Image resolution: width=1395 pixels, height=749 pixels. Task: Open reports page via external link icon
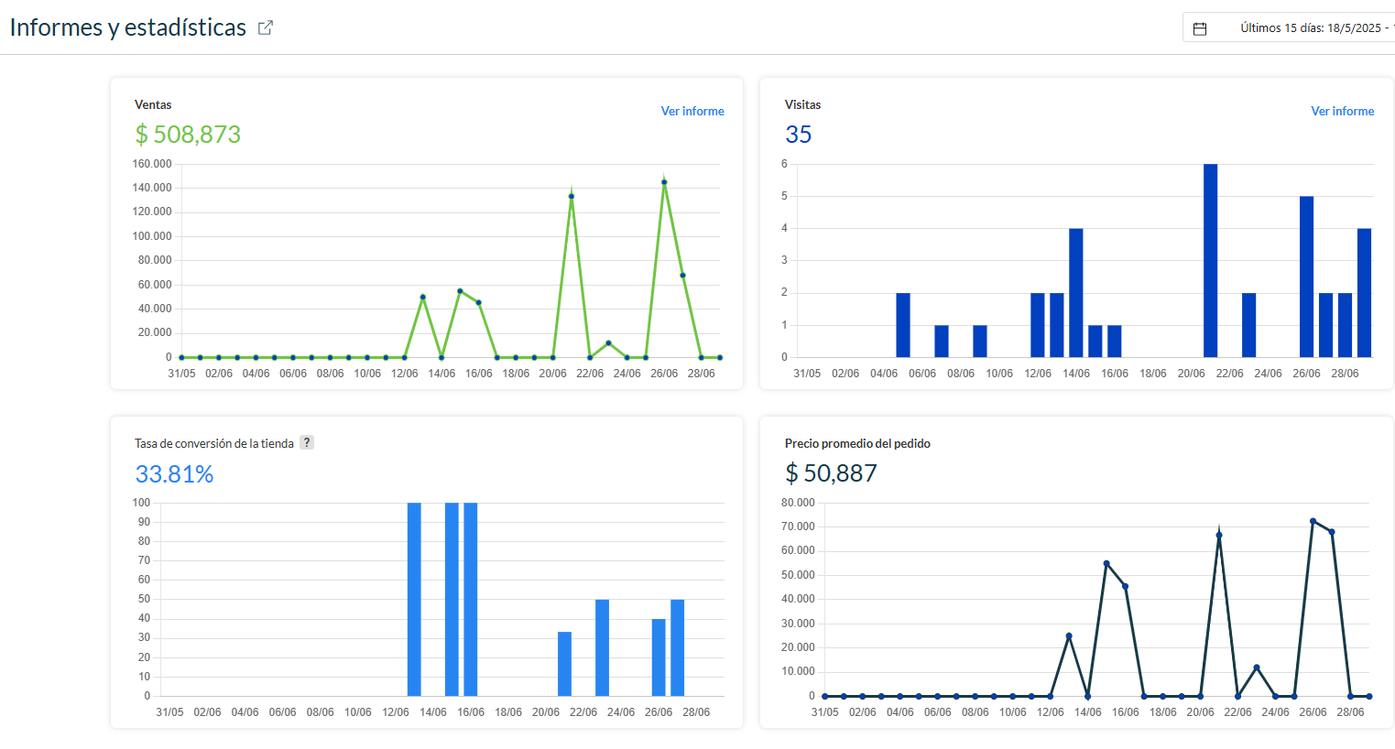pyautogui.click(x=266, y=27)
